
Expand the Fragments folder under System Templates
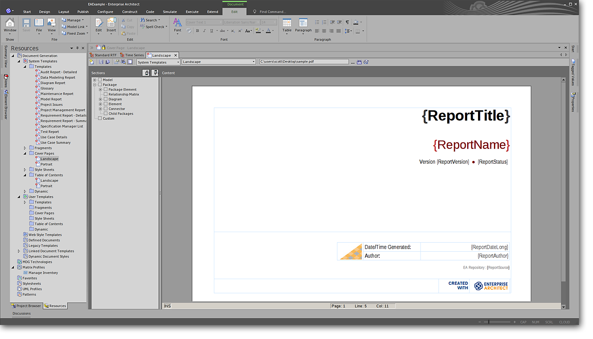pos(25,148)
